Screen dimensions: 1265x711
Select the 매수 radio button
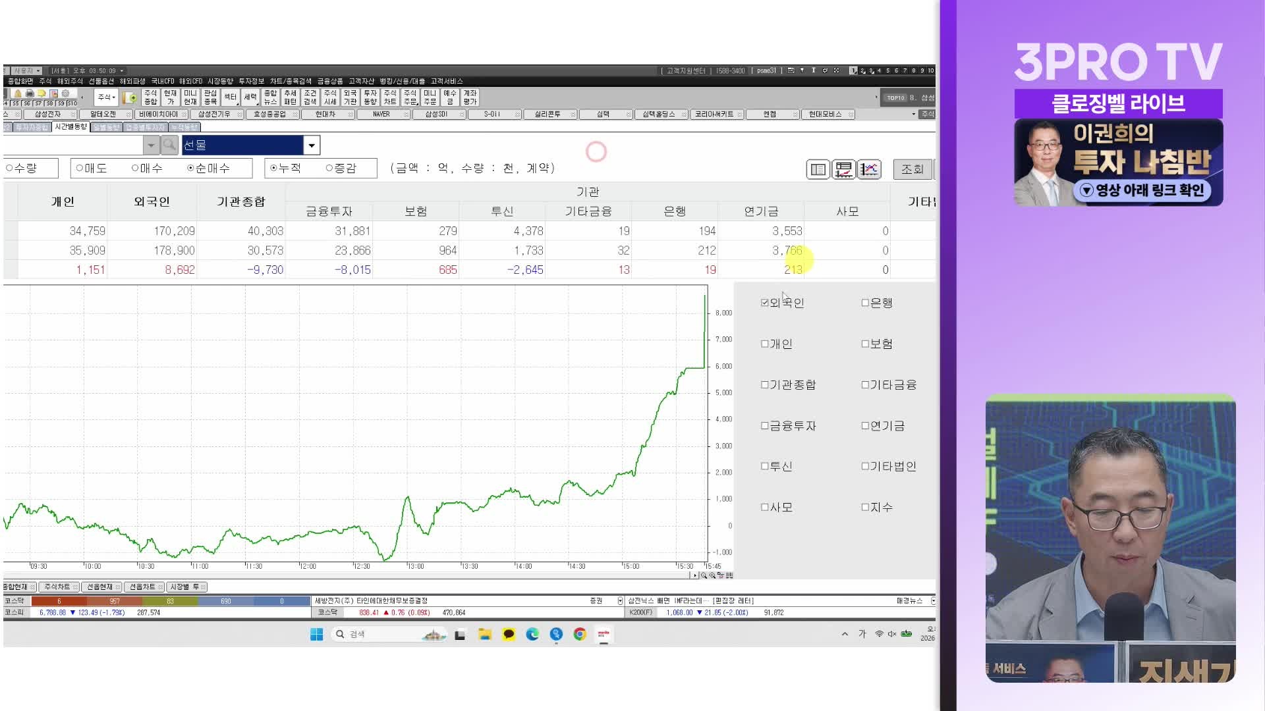click(135, 169)
